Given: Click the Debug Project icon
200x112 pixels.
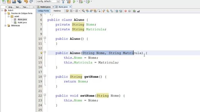Looking at the screenshot, I should pos(81,2).
